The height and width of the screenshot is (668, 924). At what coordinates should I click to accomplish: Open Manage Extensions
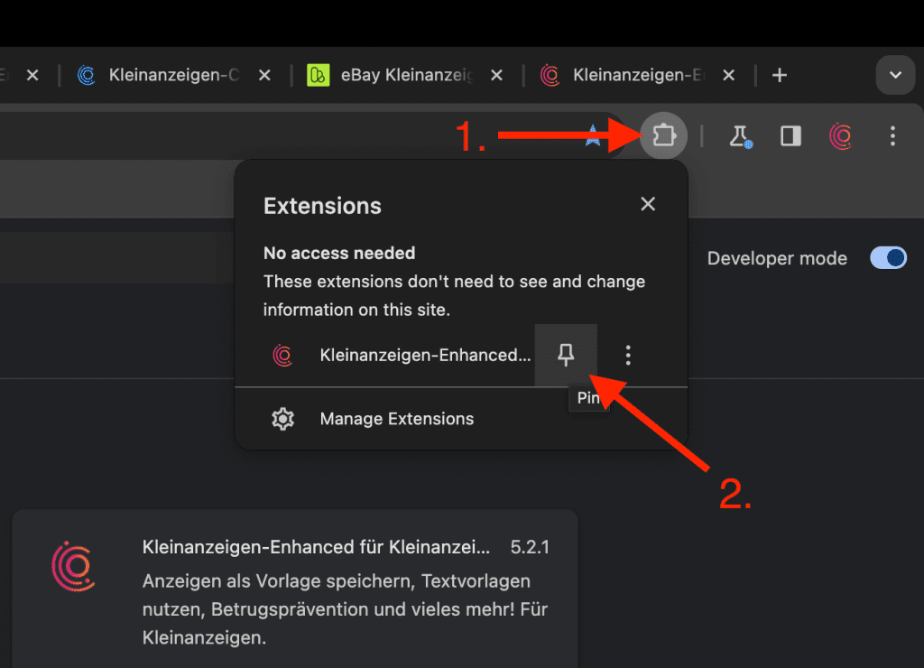pos(461,419)
